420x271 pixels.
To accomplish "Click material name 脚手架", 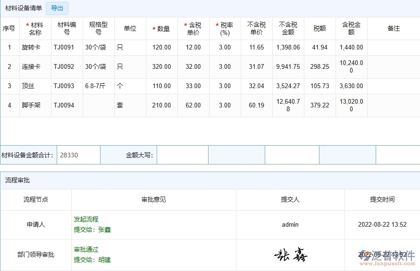I will click(31, 105).
